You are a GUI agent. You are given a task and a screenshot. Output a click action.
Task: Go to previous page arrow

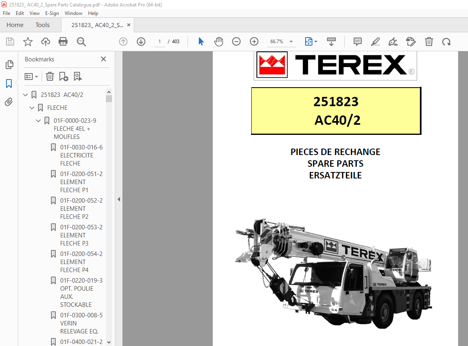click(123, 42)
